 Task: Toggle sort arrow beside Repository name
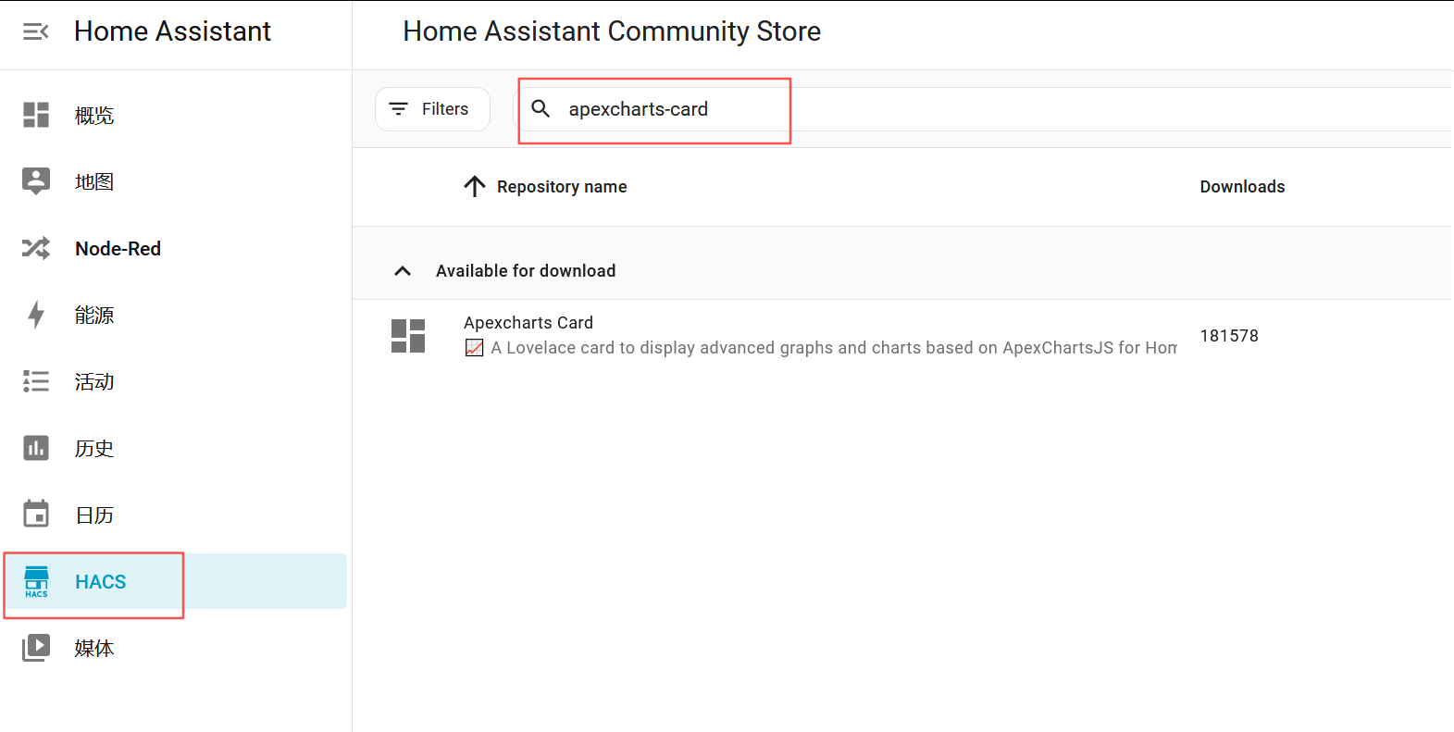[474, 187]
